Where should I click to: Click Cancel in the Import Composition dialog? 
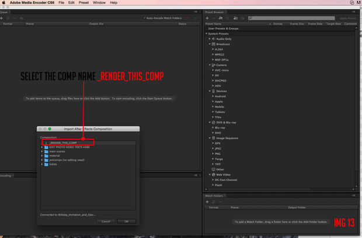[106, 222]
